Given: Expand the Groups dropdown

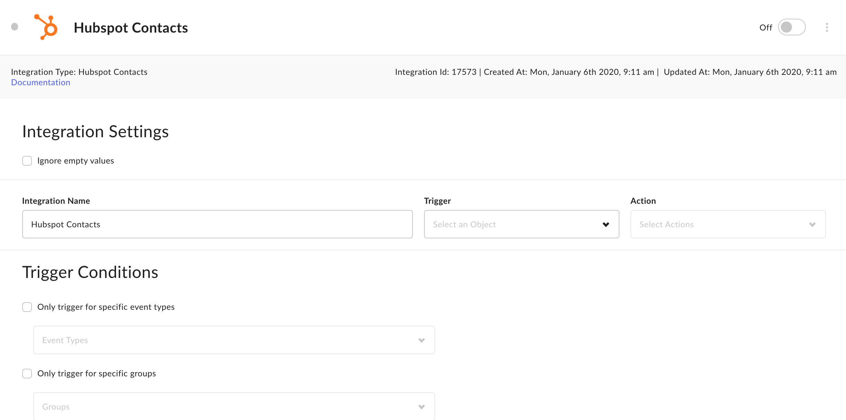Looking at the screenshot, I should (234, 406).
